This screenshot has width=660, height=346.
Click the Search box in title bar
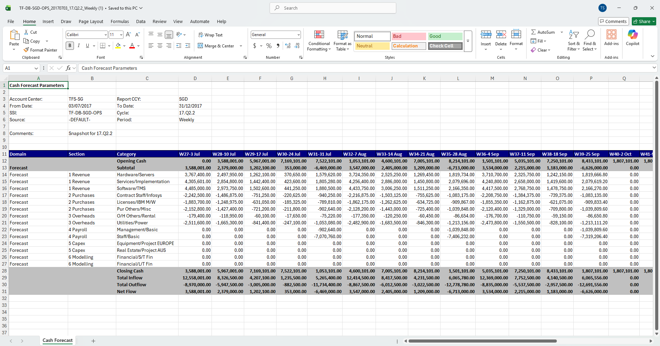[333, 8]
